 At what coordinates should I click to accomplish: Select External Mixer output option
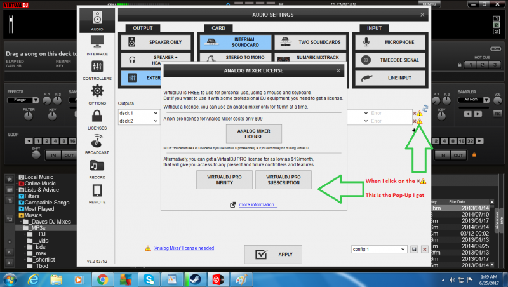coord(141,78)
